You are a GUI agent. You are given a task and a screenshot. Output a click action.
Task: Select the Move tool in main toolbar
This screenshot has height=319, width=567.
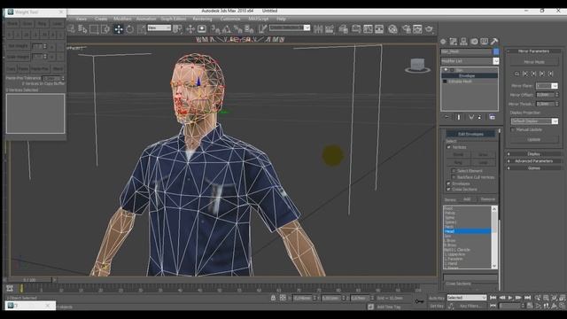(x=119, y=29)
